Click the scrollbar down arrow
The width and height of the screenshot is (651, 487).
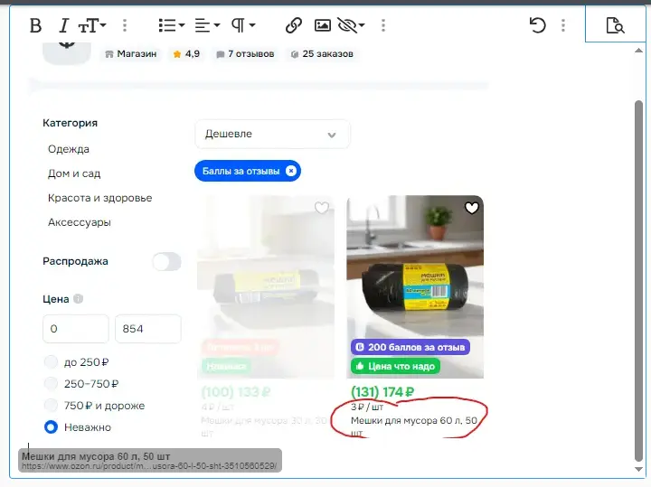pos(638,470)
